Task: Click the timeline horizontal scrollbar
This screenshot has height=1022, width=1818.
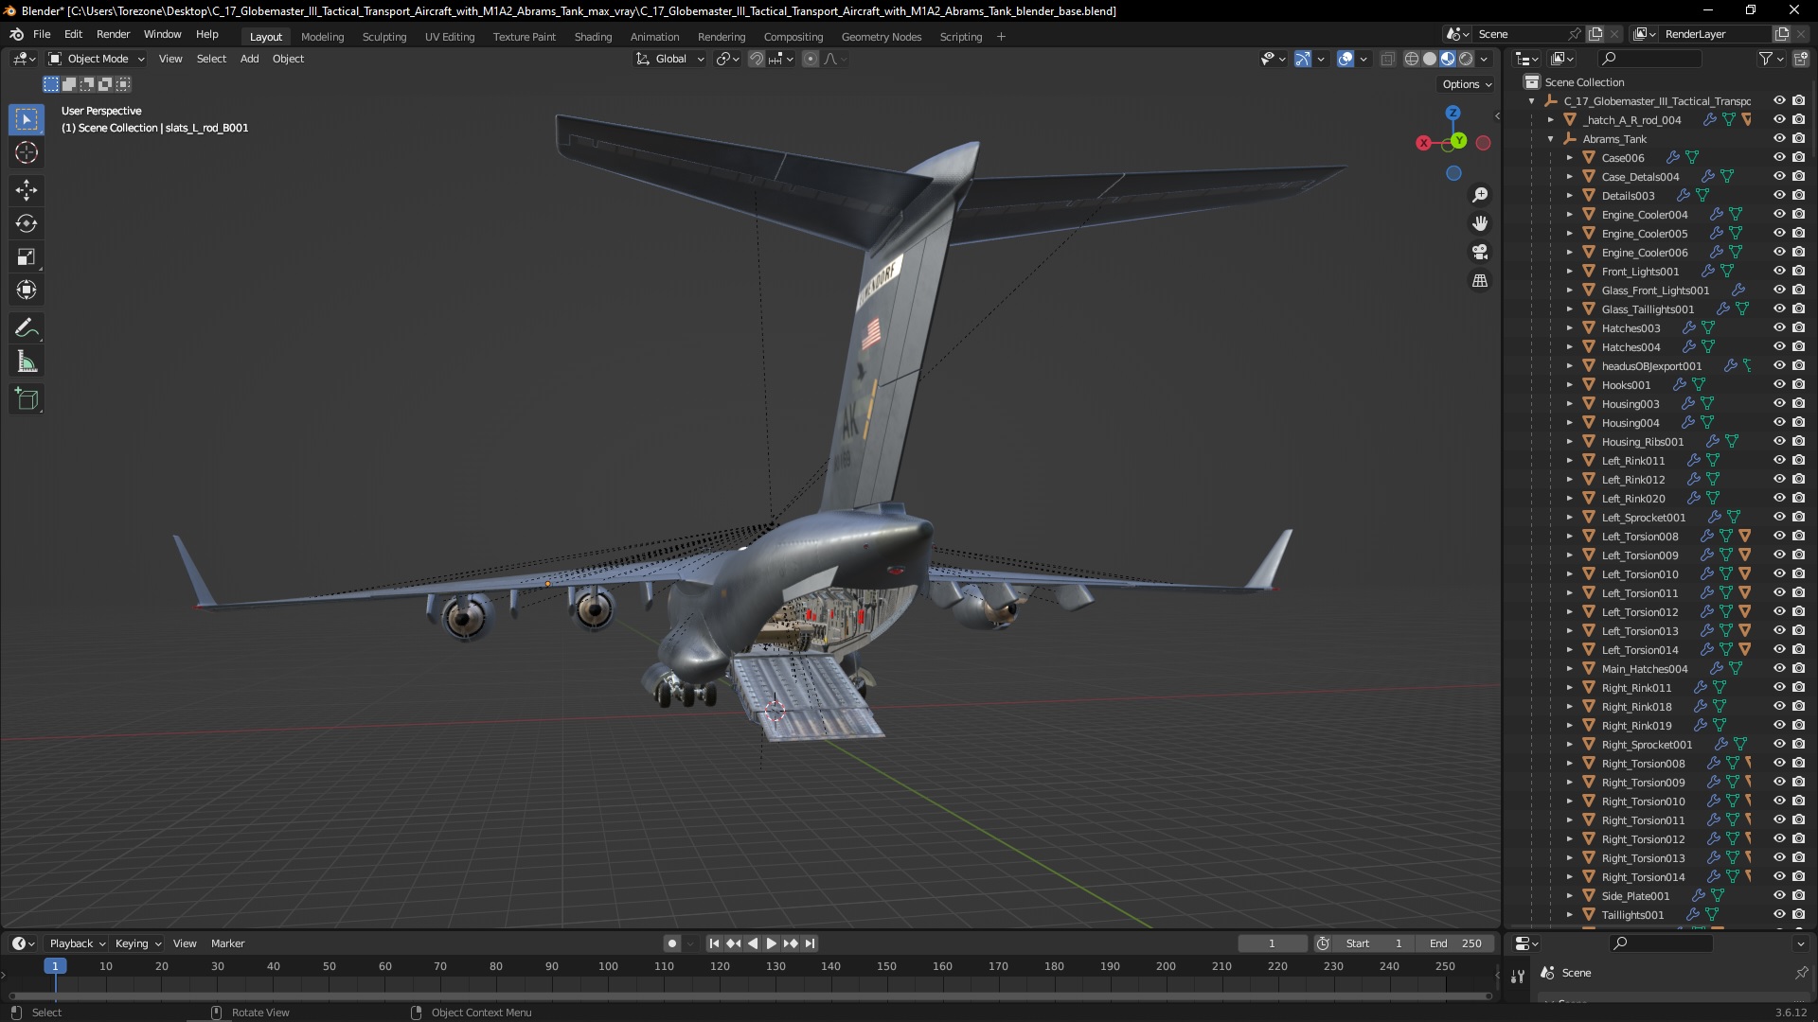Action: click(750, 996)
